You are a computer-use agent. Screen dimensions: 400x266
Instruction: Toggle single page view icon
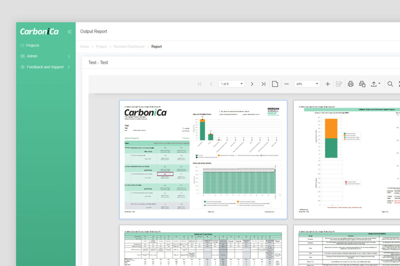click(275, 84)
